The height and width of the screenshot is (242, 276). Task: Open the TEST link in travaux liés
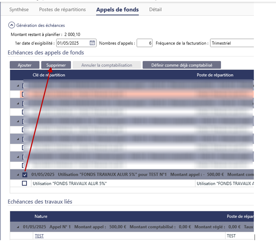(x=39, y=236)
